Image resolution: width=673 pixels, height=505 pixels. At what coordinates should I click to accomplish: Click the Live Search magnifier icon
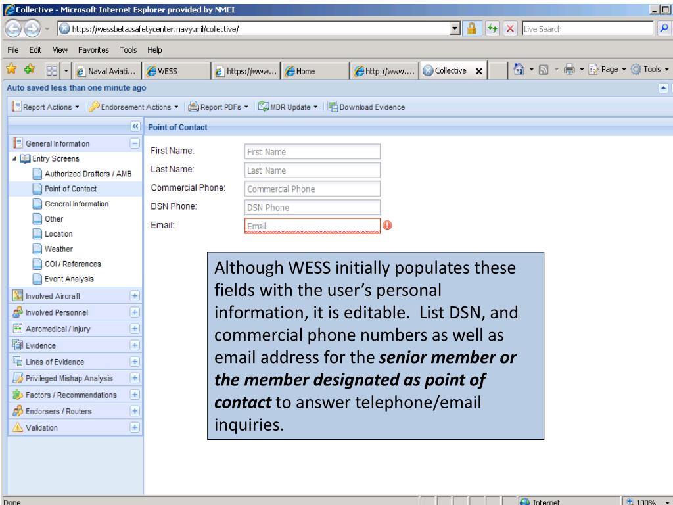point(664,29)
